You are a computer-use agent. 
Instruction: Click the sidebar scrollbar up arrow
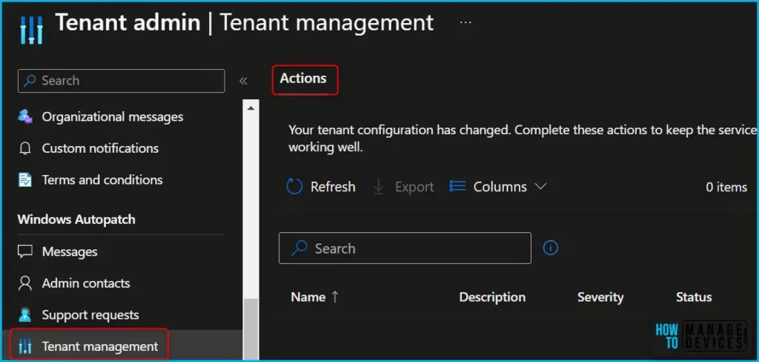click(251, 108)
